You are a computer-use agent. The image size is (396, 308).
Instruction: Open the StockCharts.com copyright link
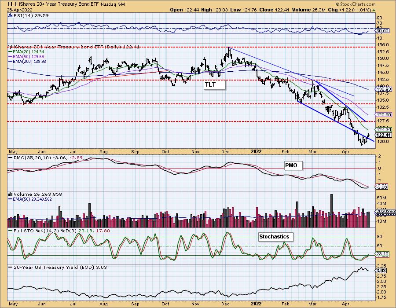356,4
